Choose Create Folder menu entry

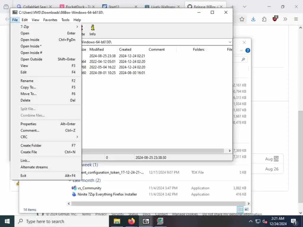tap(46, 145)
